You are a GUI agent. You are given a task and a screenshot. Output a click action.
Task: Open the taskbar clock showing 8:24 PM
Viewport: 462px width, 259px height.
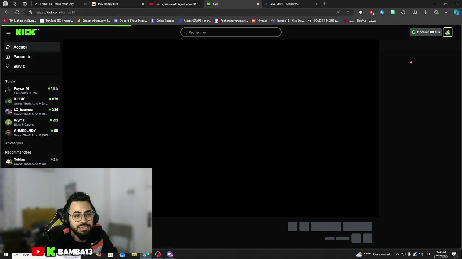pyautogui.click(x=441, y=254)
